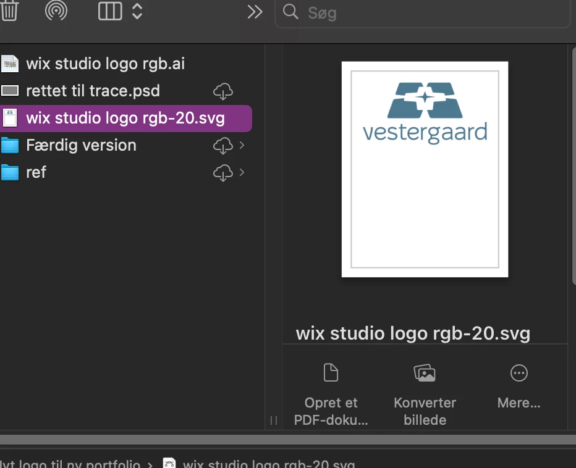The image size is (576, 468).
Task: Click the magnifier icon in the search box
Action: pyautogui.click(x=290, y=12)
